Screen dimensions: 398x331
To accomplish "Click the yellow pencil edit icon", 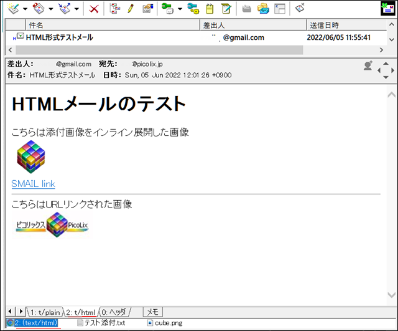I will (131, 9).
